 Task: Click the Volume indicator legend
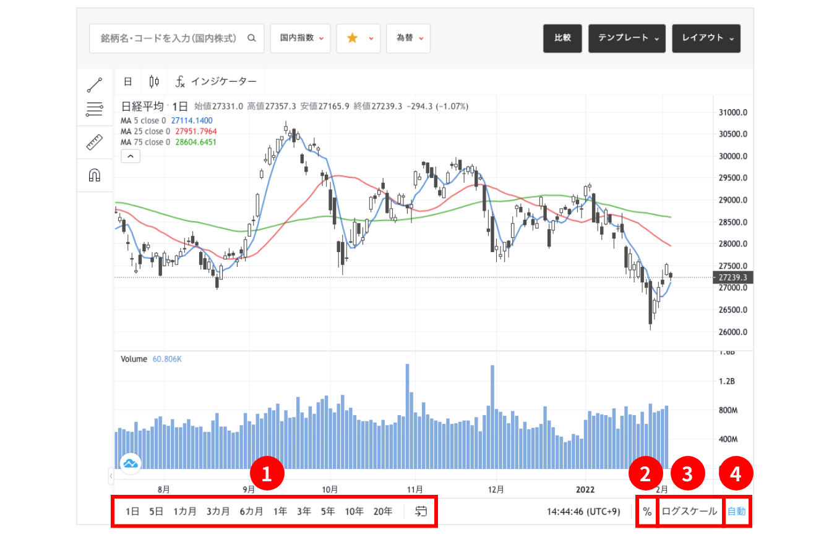(152, 359)
